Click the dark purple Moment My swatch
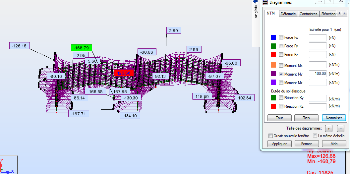This screenshot has height=174, width=350. point(273,74)
